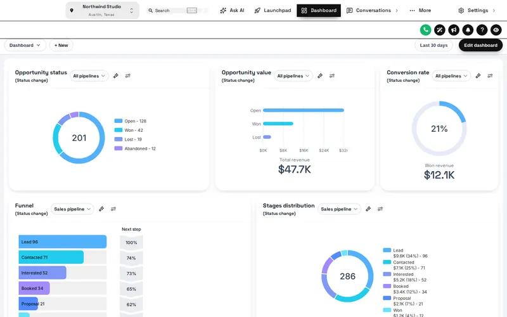This screenshot has height=317, width=507.
Task: Click the $47.7K total revenue value
Action: (x=295, y=169)
